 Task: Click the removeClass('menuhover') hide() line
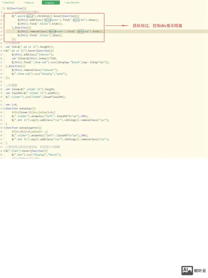tap(60, 31)
